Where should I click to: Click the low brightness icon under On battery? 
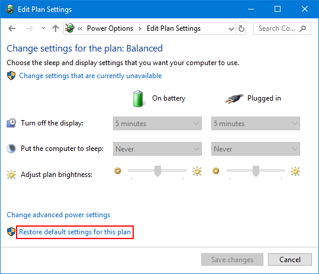tap(118, 170)
